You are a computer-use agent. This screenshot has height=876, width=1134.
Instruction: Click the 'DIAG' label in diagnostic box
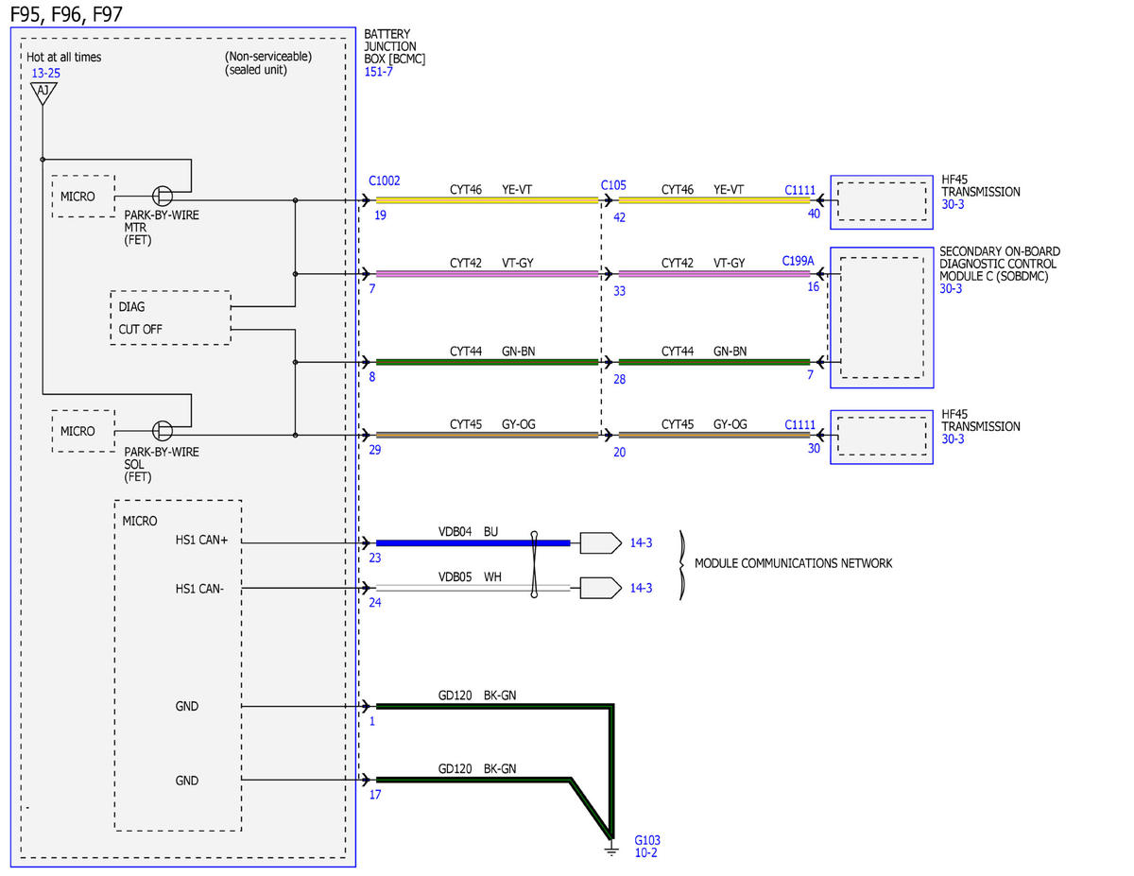[x=132, y=307]
